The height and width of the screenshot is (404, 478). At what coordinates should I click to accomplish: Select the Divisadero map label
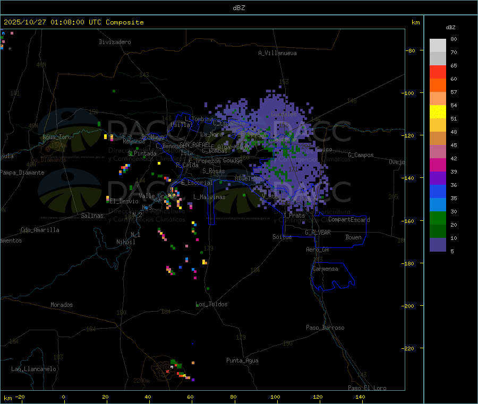(x=115, y=42)
